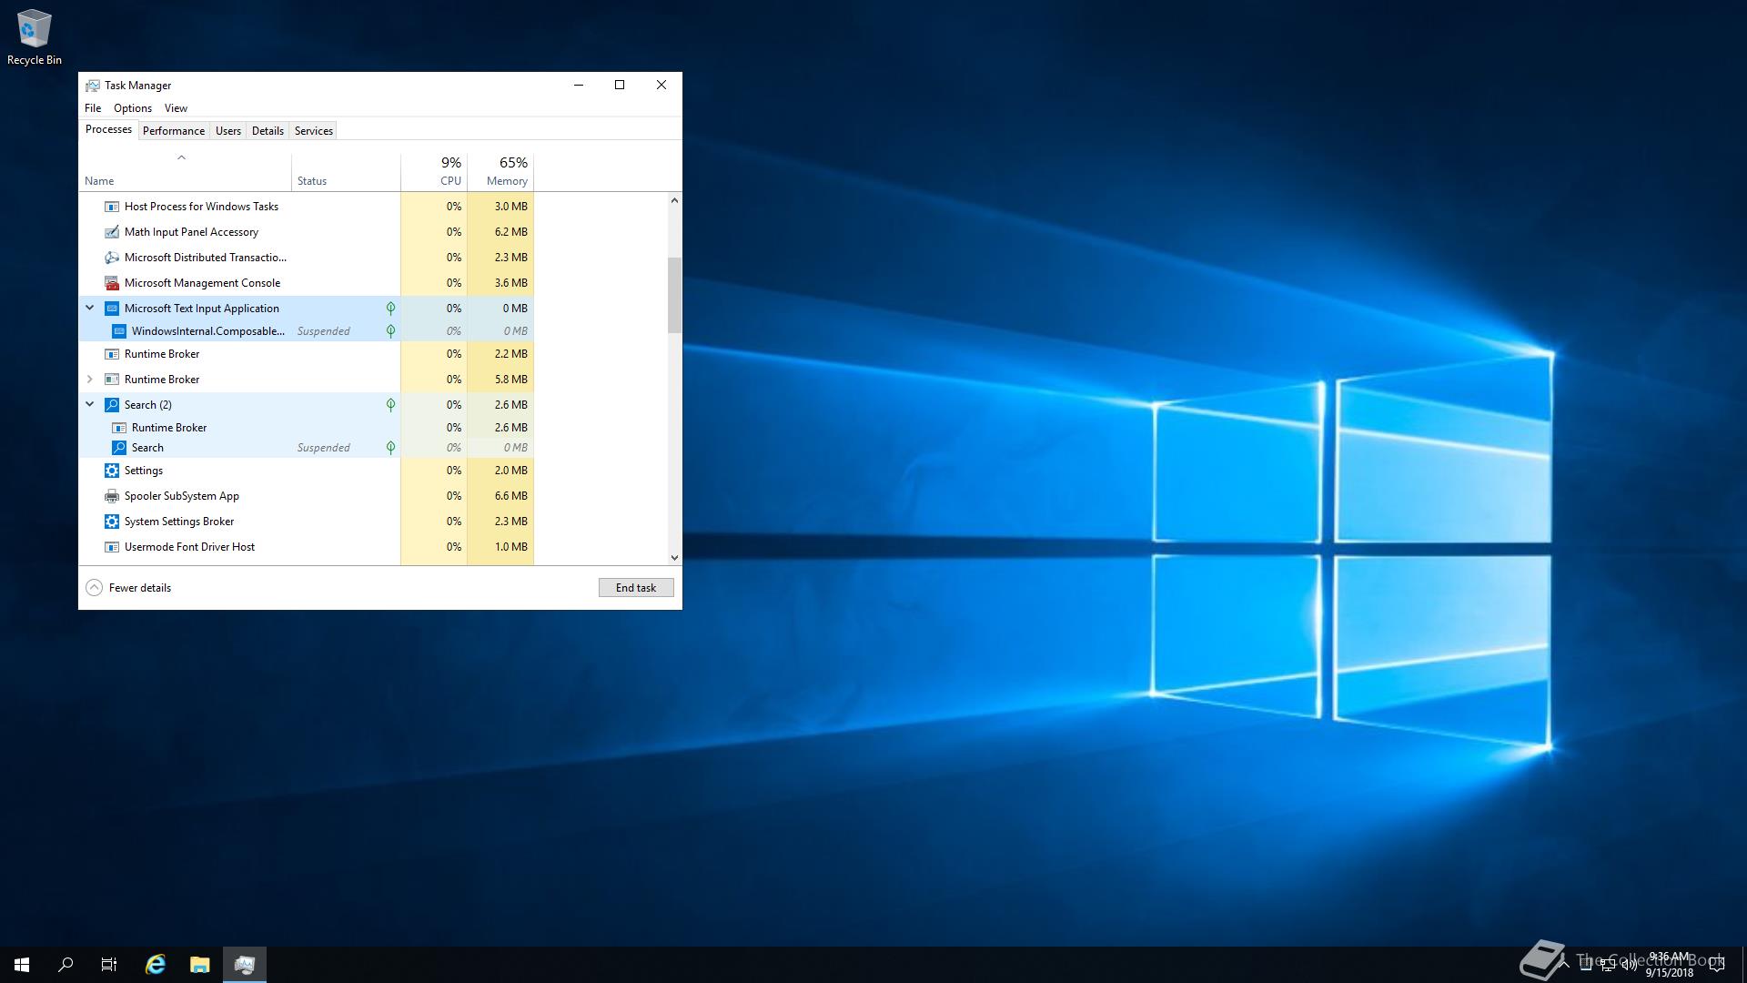Click the System Settings Broker gear icon
This screenshot has height=983, width=1747.
click(112, 522)
